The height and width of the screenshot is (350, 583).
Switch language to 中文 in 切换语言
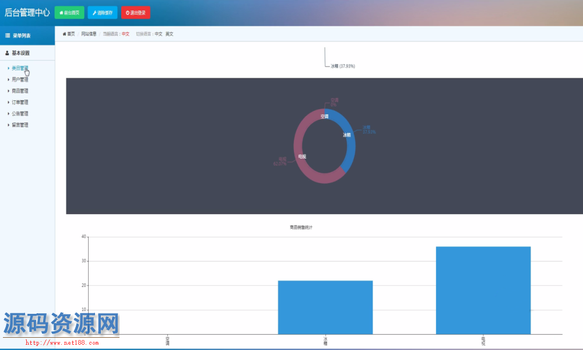(x=158, y=34)
